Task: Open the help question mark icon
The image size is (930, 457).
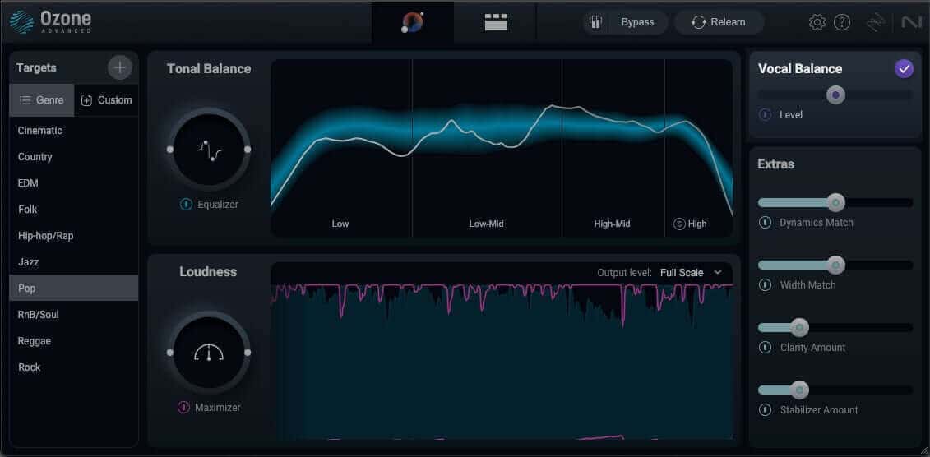Action: click(842, 22)
